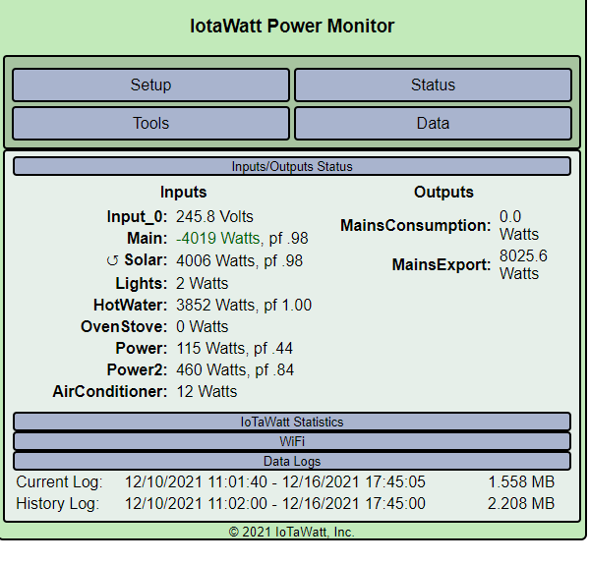Click the MainsExport output label
This screenshot has height=564, width=589.
tap(442, 264)
